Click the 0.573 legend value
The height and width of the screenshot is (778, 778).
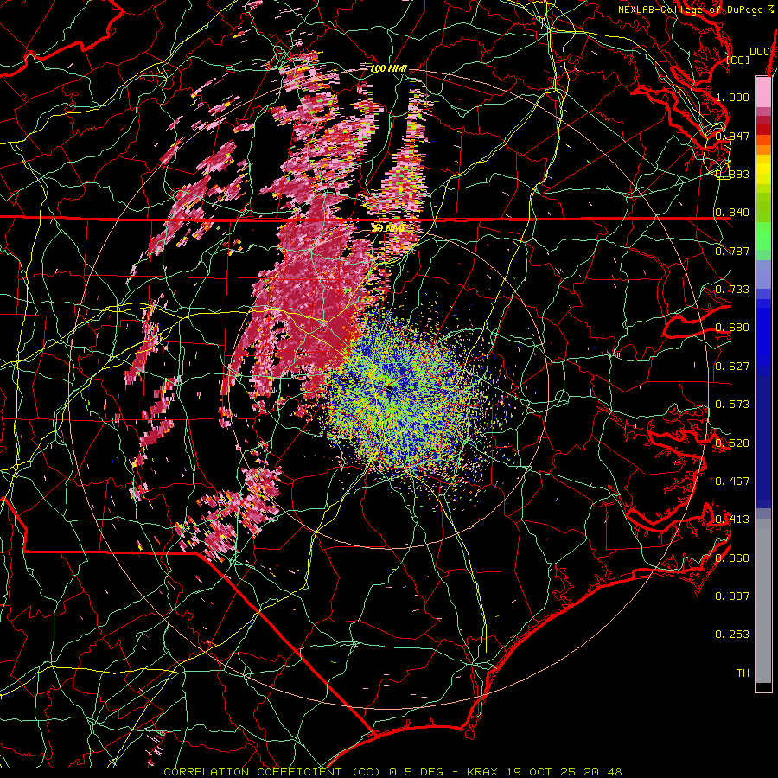732,405
